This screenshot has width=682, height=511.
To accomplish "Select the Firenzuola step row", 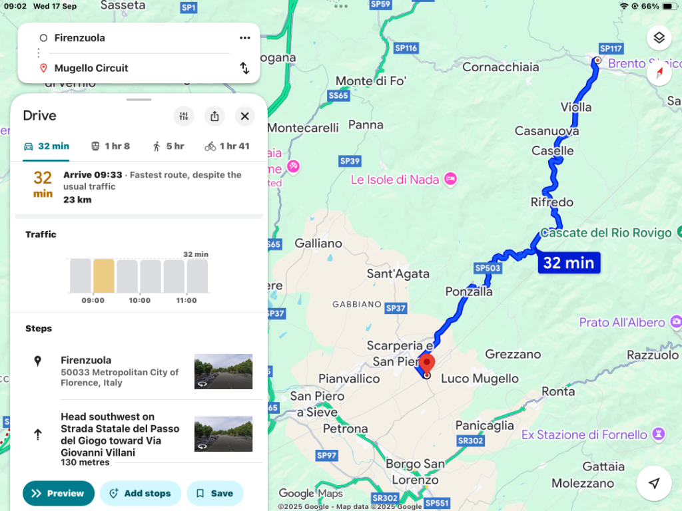I will click(139, 371).
